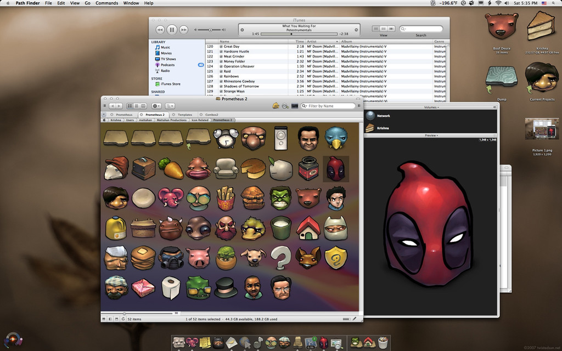Switch to the Templates tab

point(183,115)
